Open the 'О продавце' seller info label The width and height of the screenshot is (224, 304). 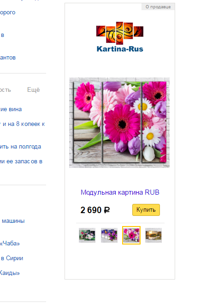(158, 7)
